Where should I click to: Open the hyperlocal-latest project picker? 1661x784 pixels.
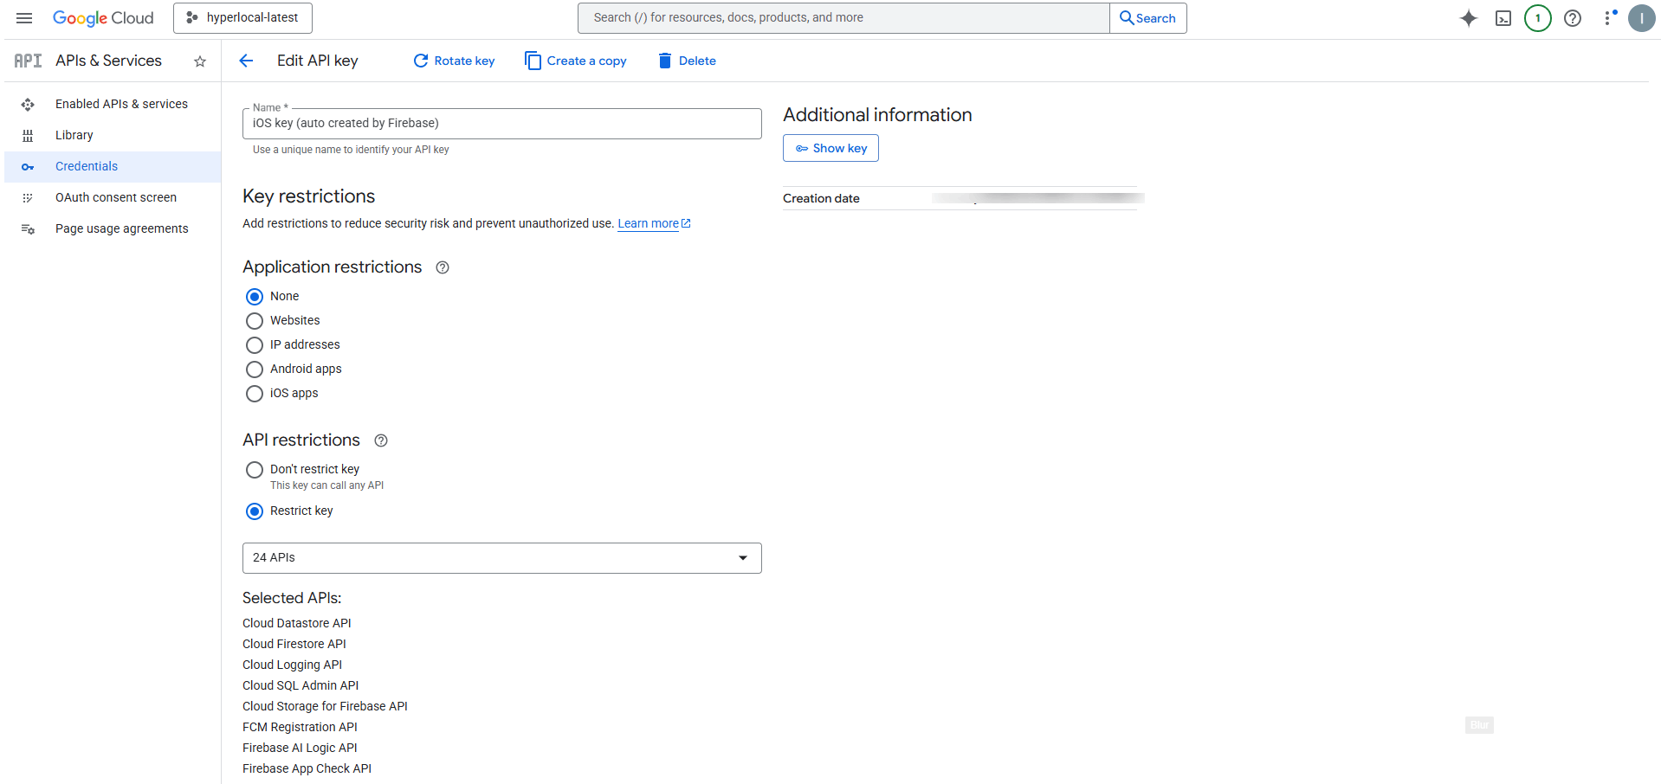242,18
